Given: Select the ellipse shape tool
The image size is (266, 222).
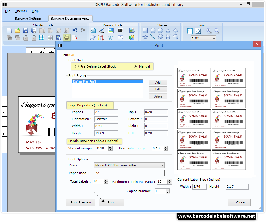Looking at the screenshot, I should tap(160, 31).
